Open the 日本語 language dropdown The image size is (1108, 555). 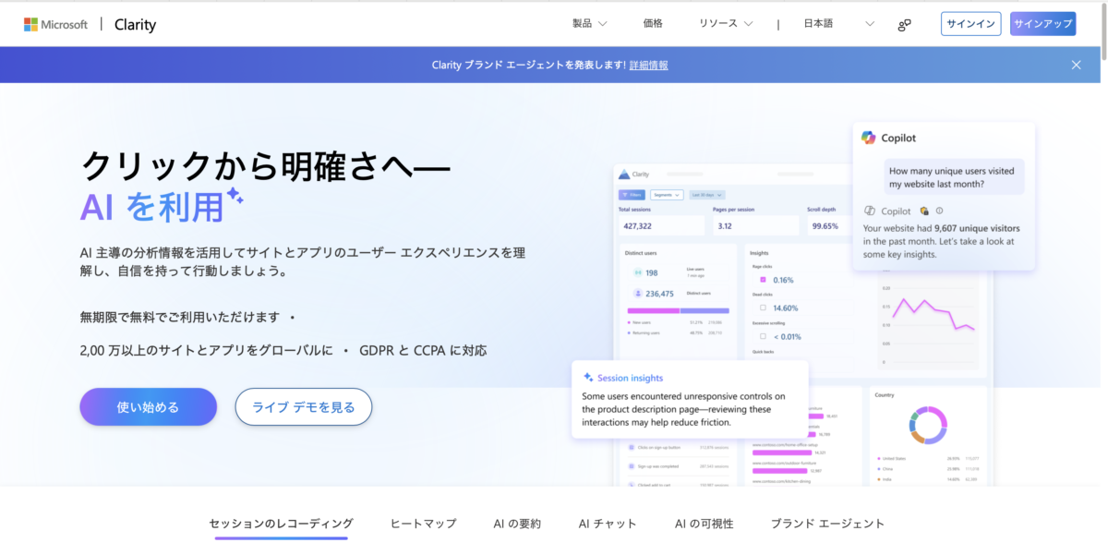pyautogui.click(x=838, y=24)
